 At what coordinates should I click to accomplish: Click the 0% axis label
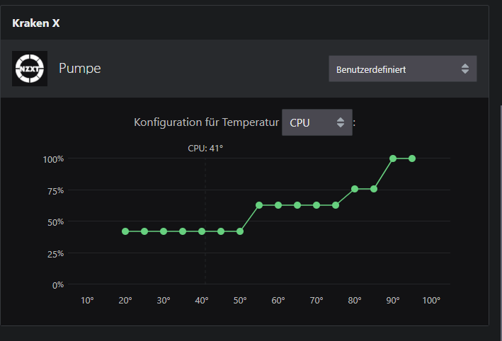click(x=58, y=285)
